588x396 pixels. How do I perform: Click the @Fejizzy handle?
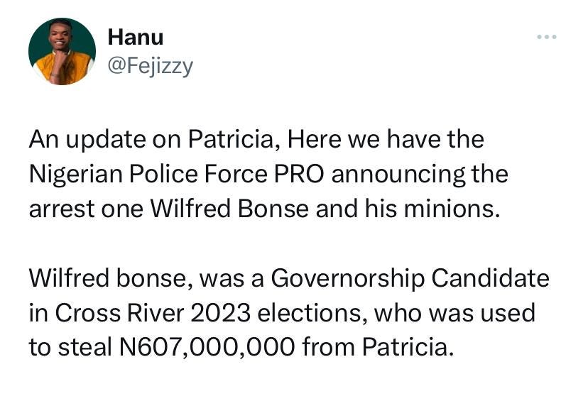click(x=150, y=66)
